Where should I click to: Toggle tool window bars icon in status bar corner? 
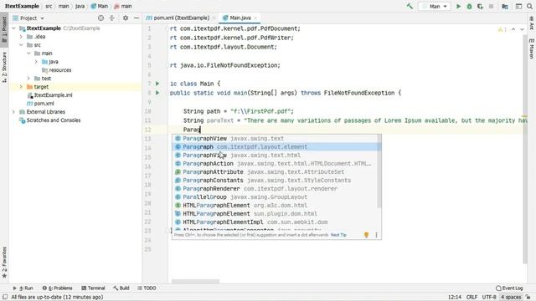(x=5, y=298)
